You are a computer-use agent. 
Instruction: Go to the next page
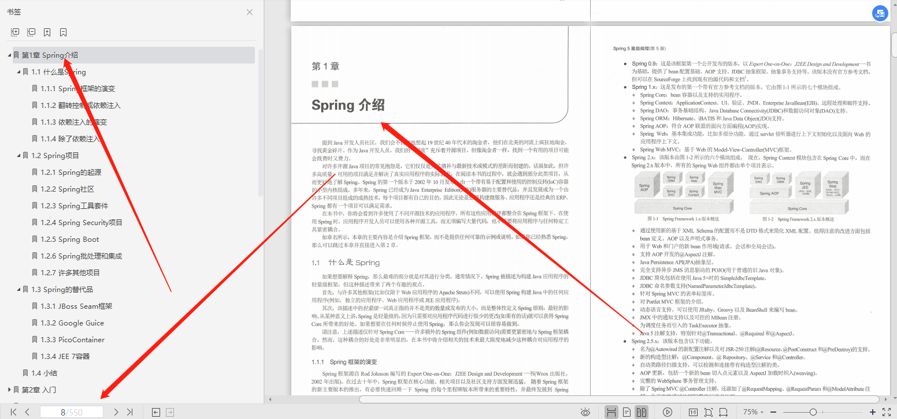click(116, 412)
